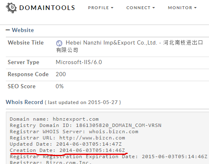Click the SEO Score row label
This screenshot has width=209, height=164.
pos(22,86)
